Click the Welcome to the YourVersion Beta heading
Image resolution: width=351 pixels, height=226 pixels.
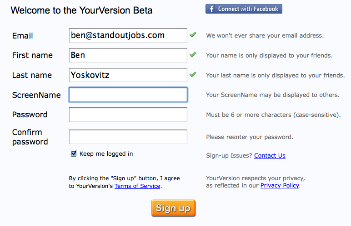(81, 10)
